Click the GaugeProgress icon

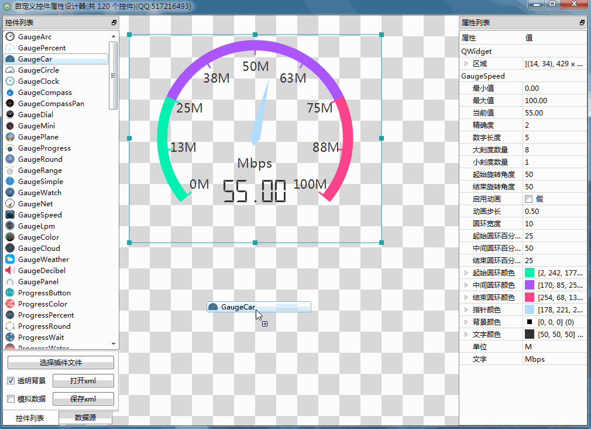tap(10, 148)
